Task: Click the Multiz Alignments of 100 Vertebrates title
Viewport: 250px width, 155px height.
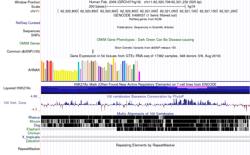Action: pos(145,114)
